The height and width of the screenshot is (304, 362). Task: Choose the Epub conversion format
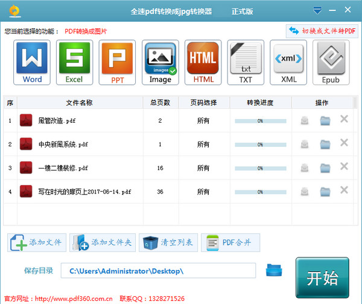tap(331, 62)
